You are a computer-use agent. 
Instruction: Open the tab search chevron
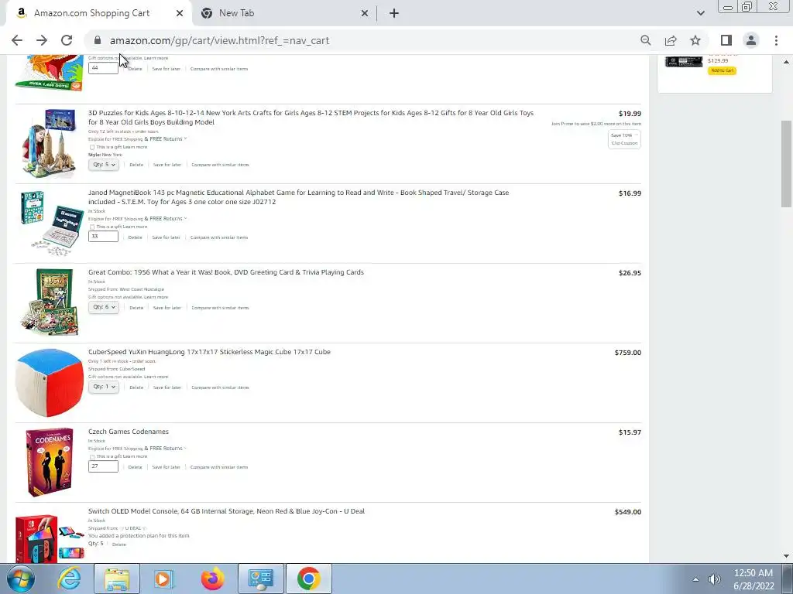click(x=700, y=13)
